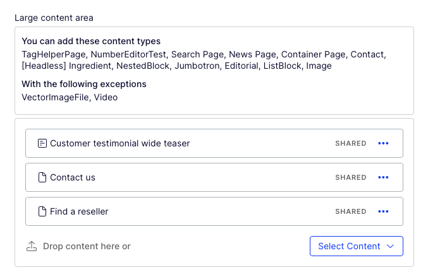Open the three-dot menu for Contact us
428x277 pixels.
pos(383,177)
